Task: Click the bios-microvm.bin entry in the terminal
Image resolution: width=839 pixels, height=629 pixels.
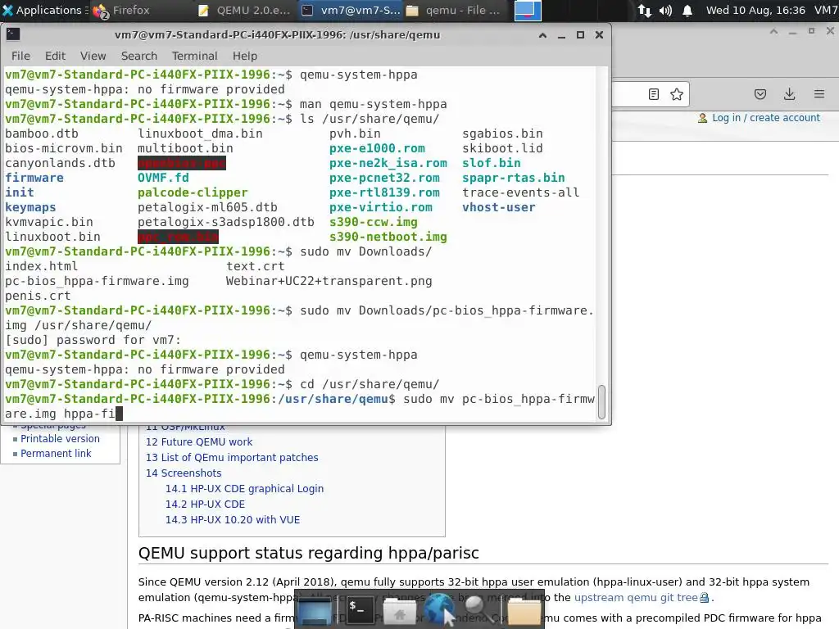Action: click(64, 148)
